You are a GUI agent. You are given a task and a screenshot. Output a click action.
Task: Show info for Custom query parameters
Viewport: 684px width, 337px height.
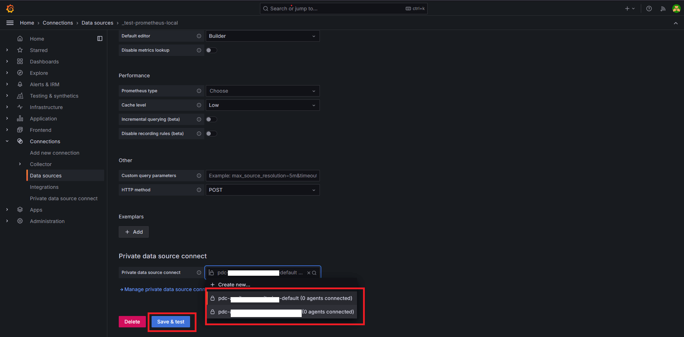click(x=199, y=176)
